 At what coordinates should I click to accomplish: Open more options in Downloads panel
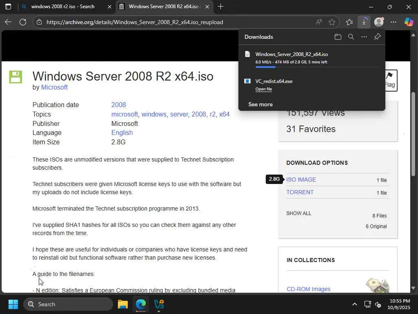click(x=364, y=37)
